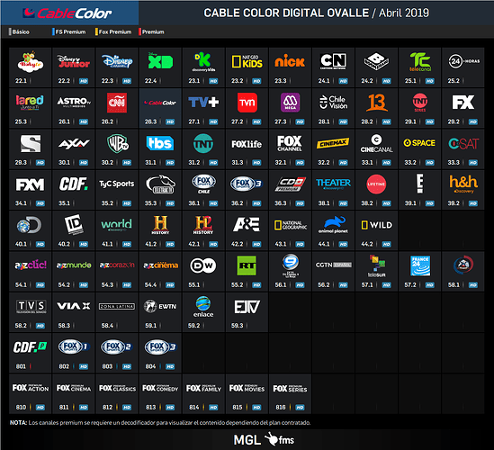This screenshot has width=494, height=450.
Task: Select the Cinemax channel 32.2 tile
Action: 333,148
